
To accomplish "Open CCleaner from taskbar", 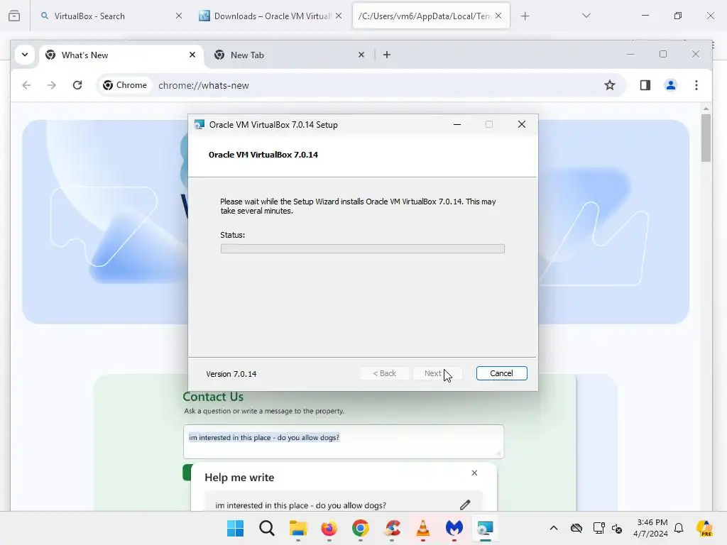I will point(392,528).
